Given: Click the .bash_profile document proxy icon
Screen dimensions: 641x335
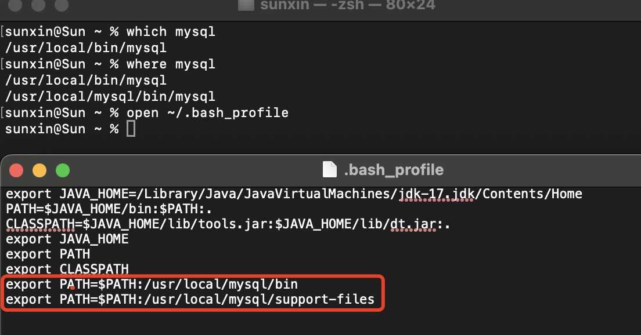Looking at the screenshot, I should [329, 170].
